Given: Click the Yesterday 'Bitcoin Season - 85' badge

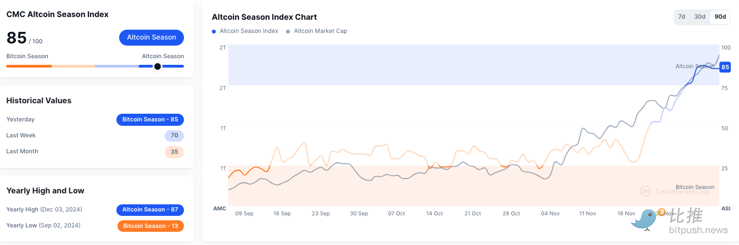Looking at the screenshot, I should (x=150, y=120).
